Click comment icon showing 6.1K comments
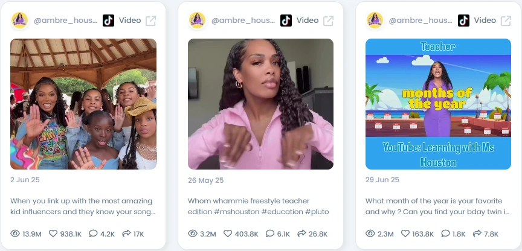 (x=270, y=234)
